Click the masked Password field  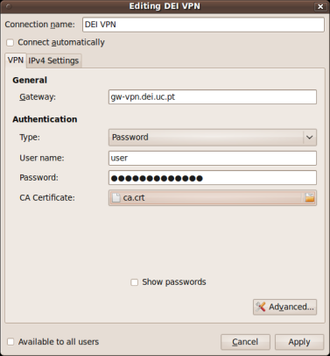click(213, 178)
